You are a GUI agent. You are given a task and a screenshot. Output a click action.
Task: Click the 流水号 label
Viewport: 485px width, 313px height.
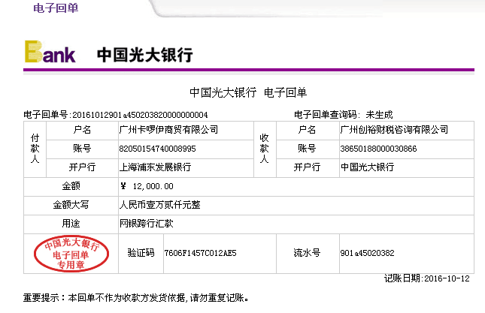[307, 253]
